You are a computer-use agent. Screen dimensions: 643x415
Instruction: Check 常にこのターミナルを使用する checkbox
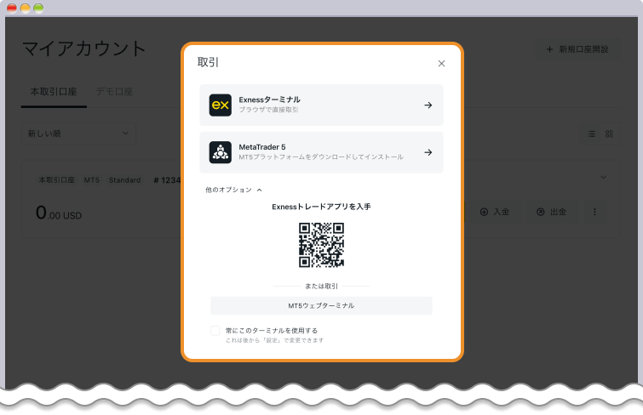tap(215, 331)
